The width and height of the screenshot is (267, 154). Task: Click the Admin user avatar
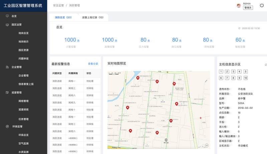coord(239,6)
